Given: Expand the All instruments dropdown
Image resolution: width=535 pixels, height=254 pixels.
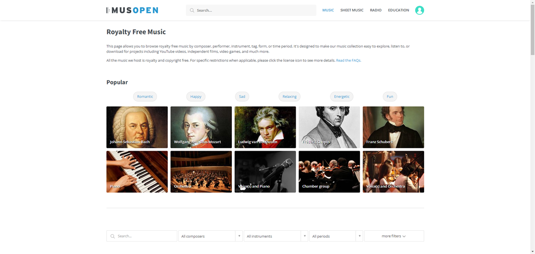Looking at the screenshot, I should [276, 236].
